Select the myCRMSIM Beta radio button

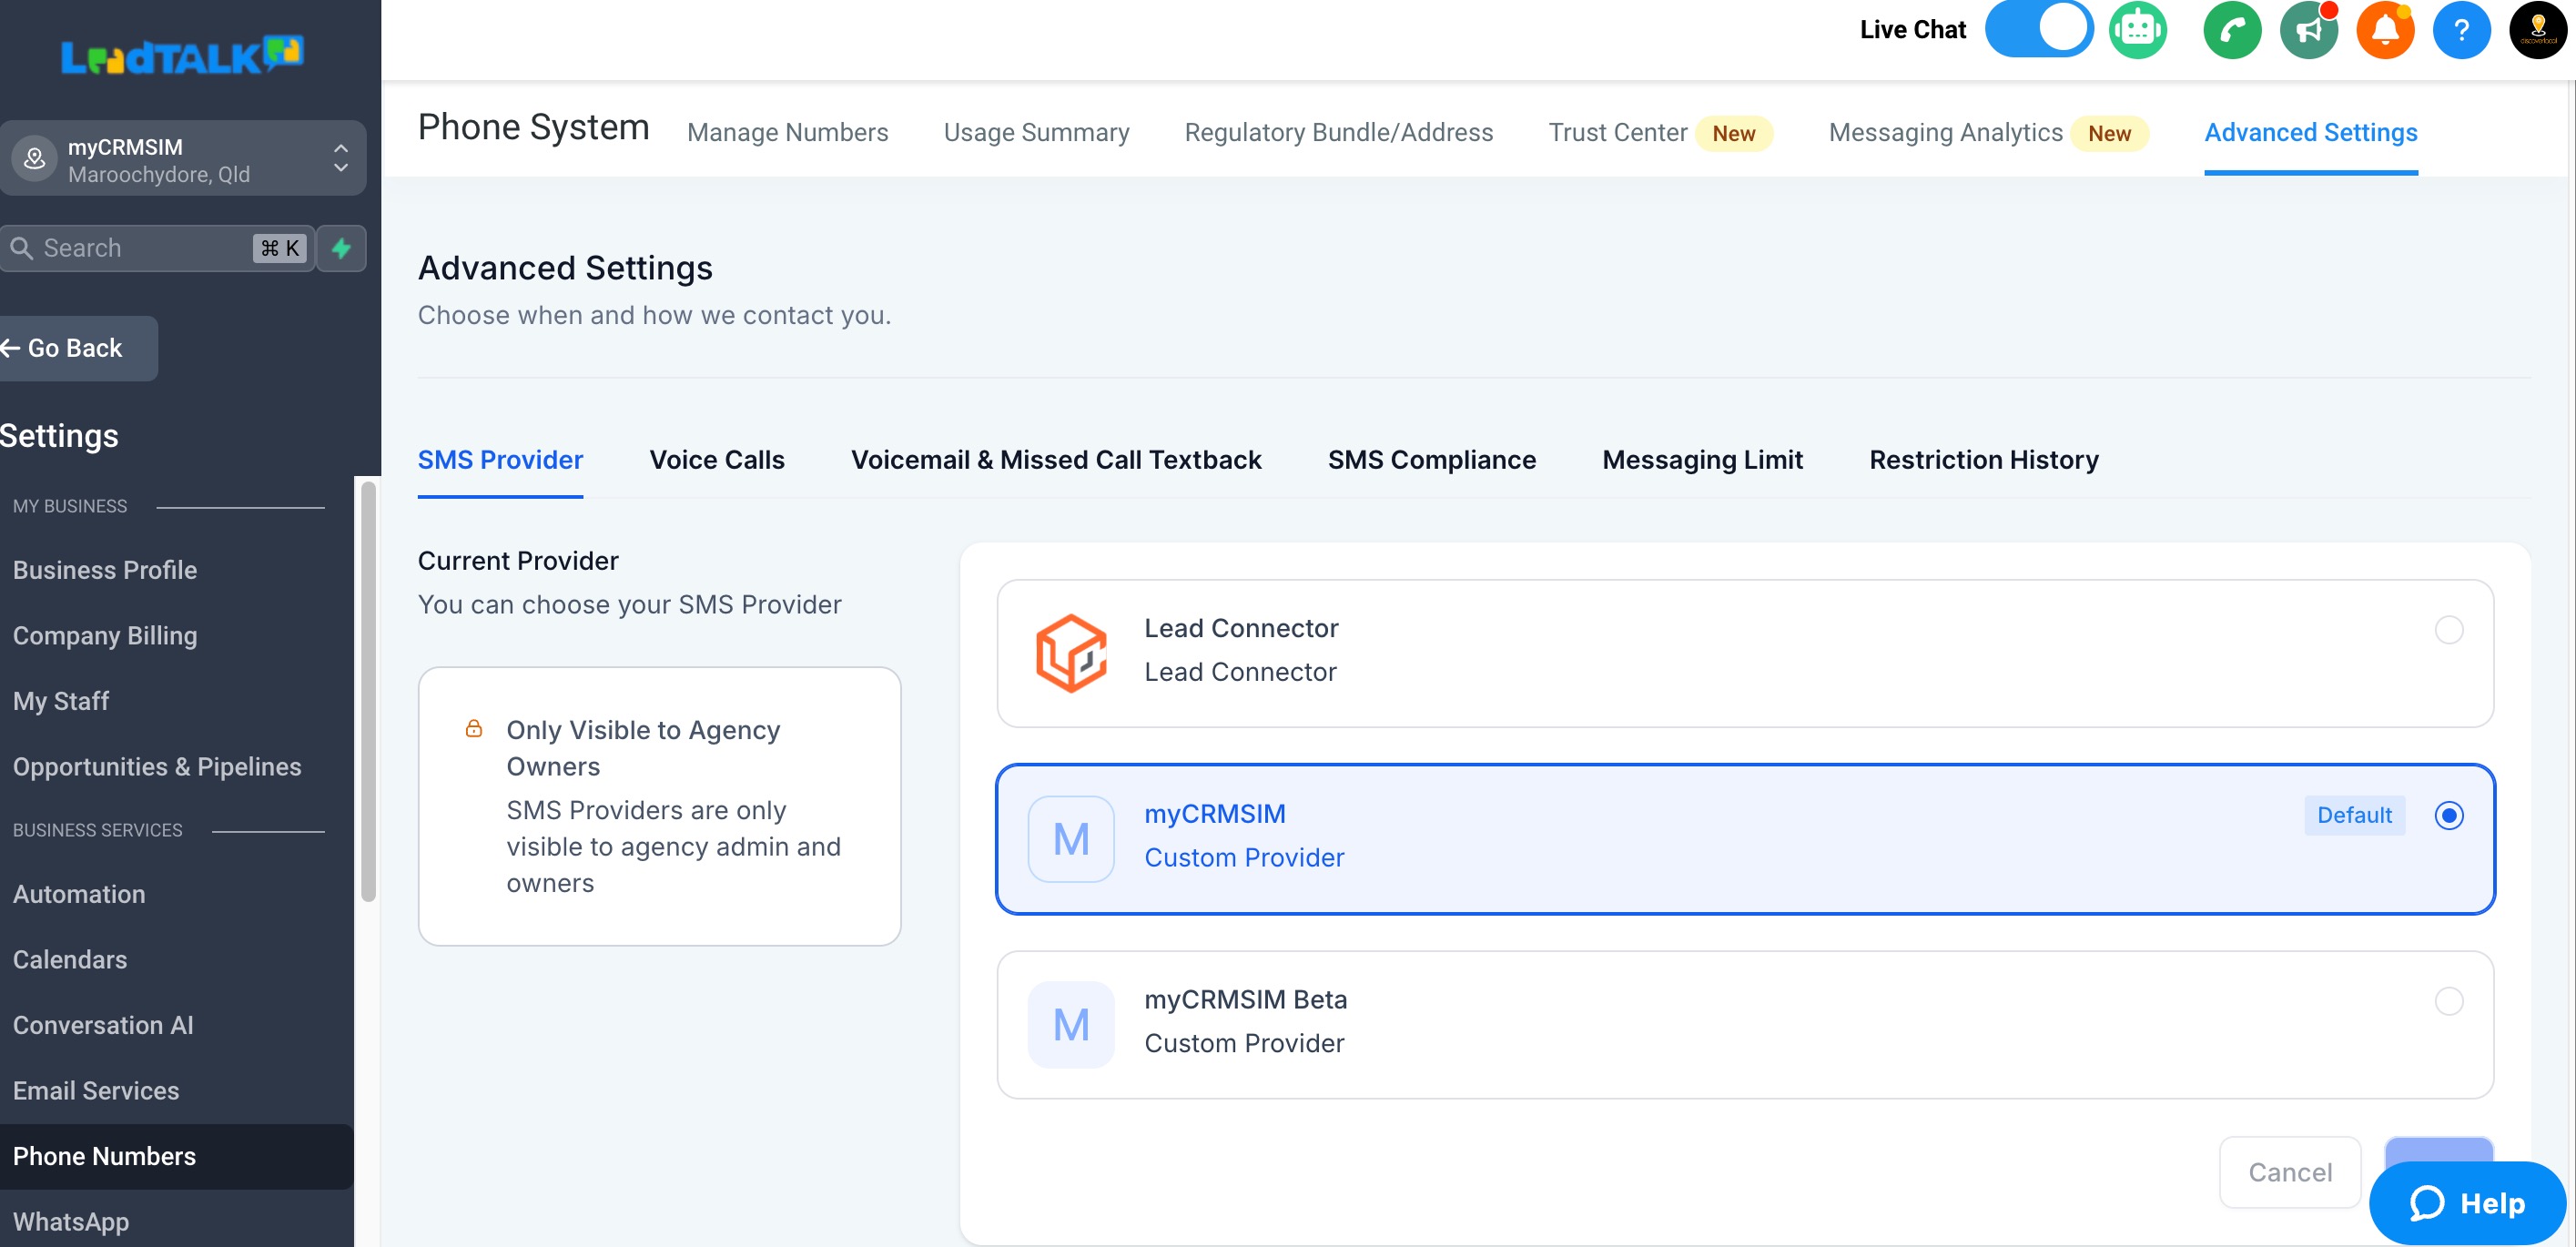pyautogui.click(x=2448, y=1000)
